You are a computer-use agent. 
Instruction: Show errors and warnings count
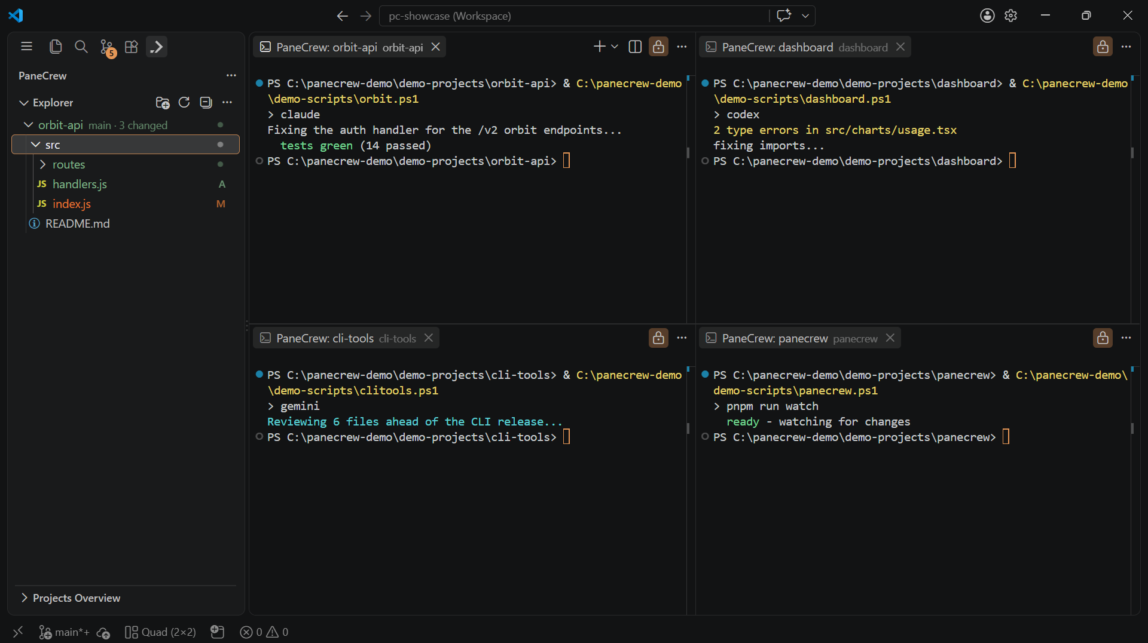pos(264,632)
